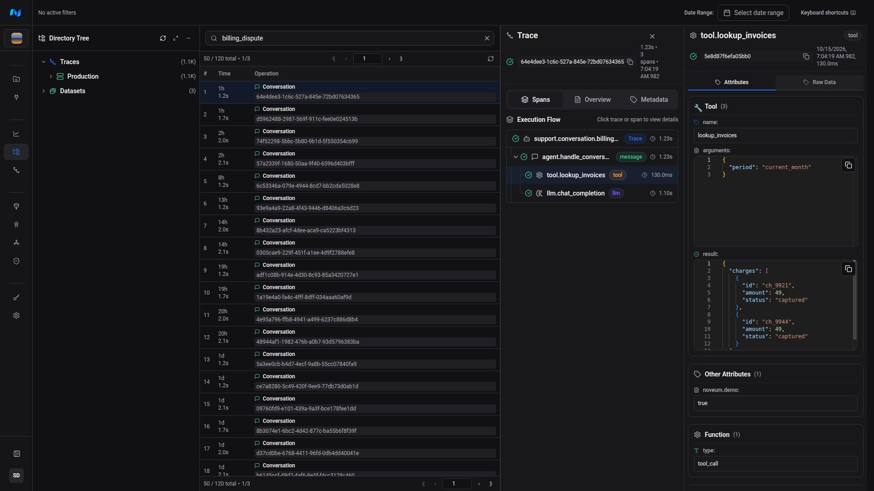Collapse agent.handle_conversation span children

click(x=515, y=157)
